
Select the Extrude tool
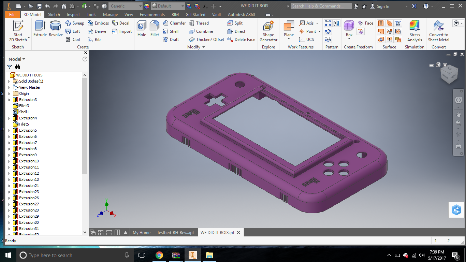40,29
